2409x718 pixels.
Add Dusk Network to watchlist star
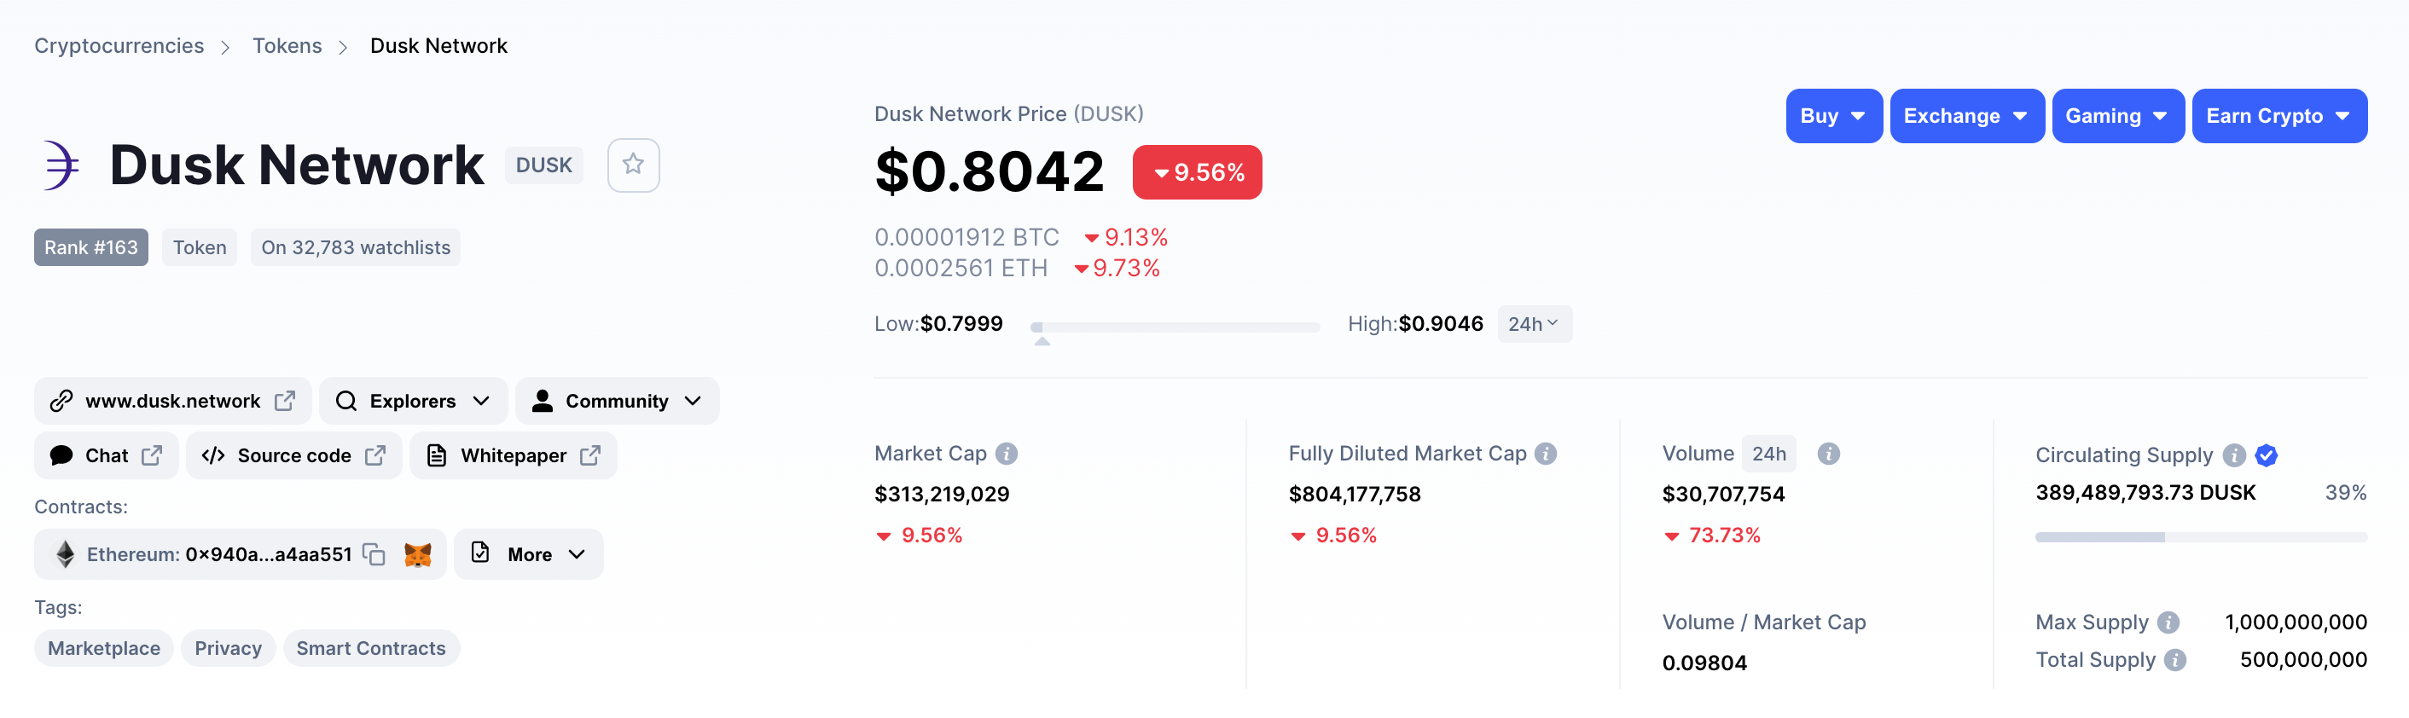tap(633, 165)
